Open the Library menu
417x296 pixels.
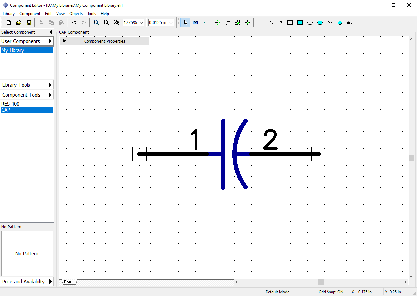click(9, 14)
